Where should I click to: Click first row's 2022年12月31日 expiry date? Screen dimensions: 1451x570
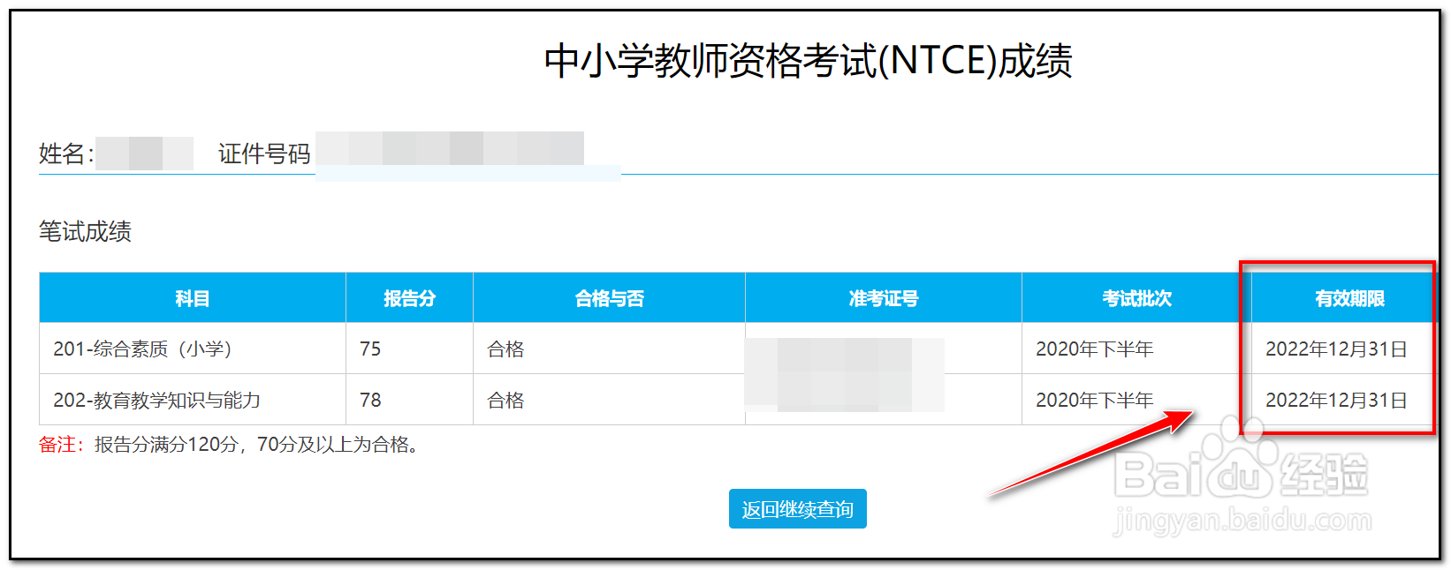1336,349
